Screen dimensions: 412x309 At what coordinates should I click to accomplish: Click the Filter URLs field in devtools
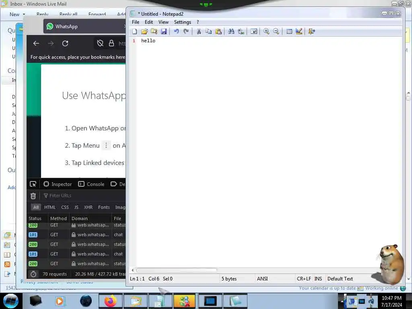click(84, 196)
